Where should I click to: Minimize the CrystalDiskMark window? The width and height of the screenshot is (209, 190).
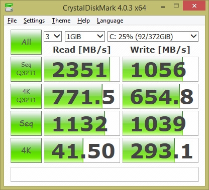point(163,7)
